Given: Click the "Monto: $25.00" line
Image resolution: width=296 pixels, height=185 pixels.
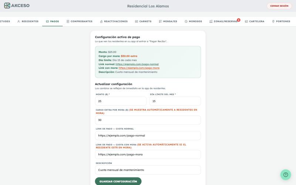Looking at the screenshot, I should tap(107, 52).
